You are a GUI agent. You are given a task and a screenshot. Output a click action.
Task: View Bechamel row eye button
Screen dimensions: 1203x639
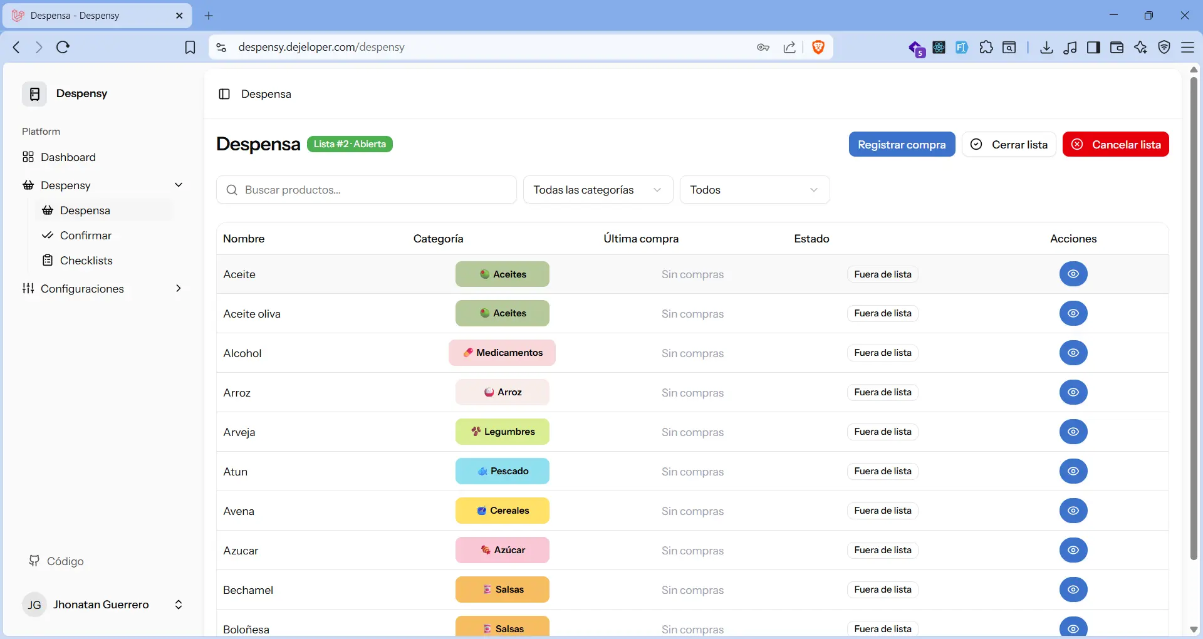point(1073,590)
